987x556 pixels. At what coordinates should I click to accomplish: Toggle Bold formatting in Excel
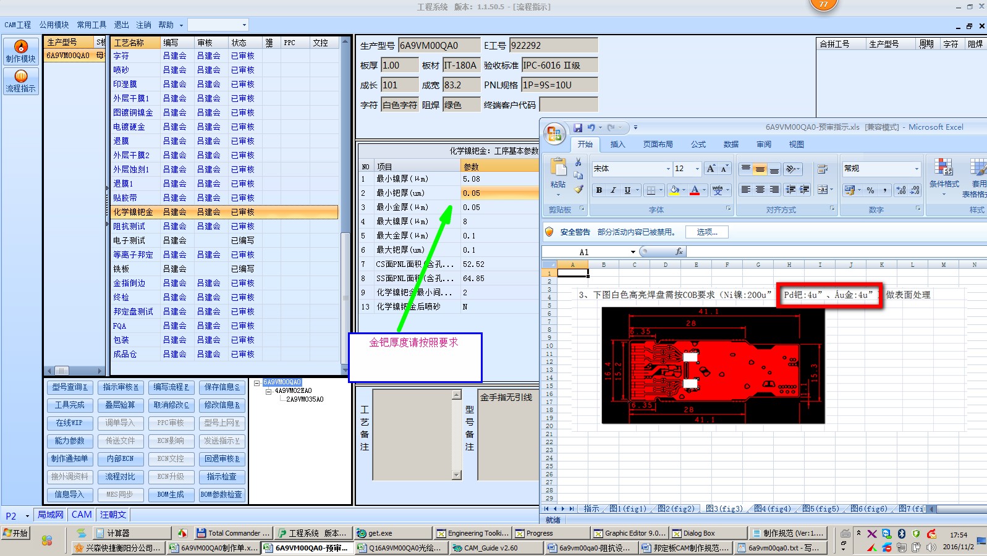click(x=599, y=190)
